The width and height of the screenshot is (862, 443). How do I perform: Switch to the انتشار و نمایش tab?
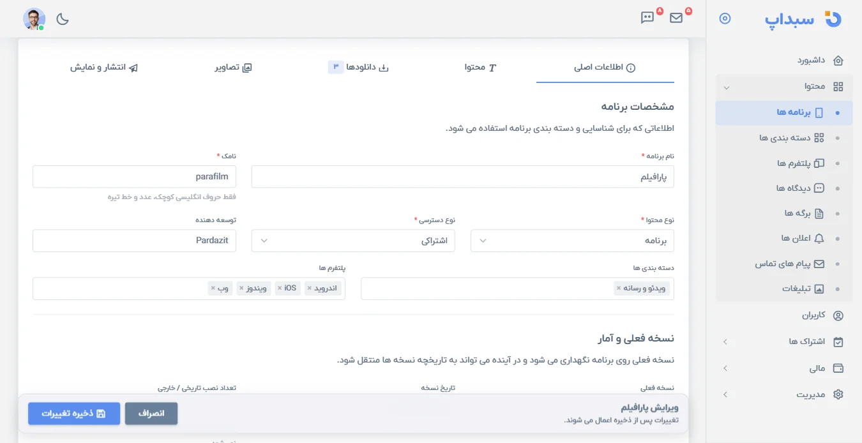tap(104, 67)
